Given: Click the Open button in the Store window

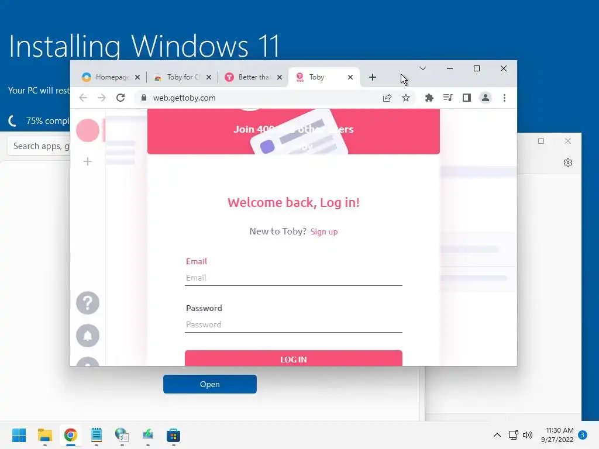Looking at the screenshot, I should click(x=210, y=384).
